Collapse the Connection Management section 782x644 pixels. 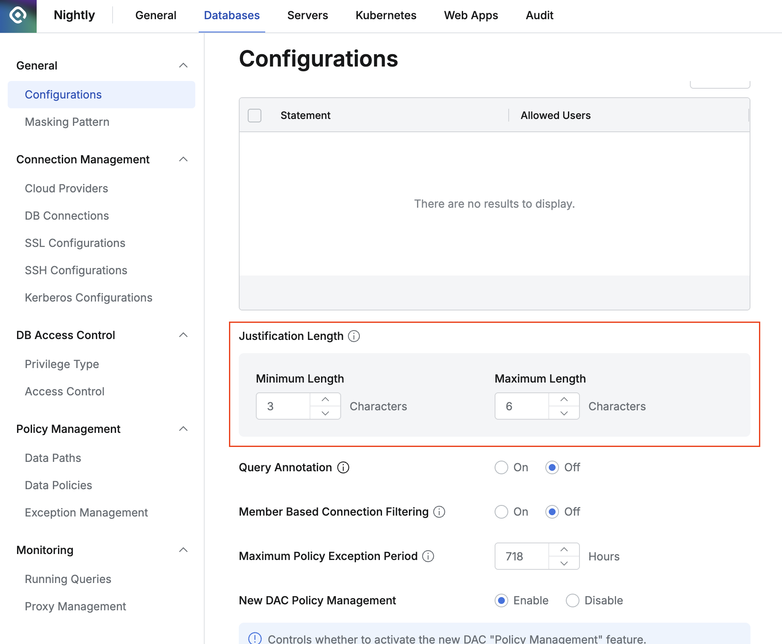(x=183, y=160)
